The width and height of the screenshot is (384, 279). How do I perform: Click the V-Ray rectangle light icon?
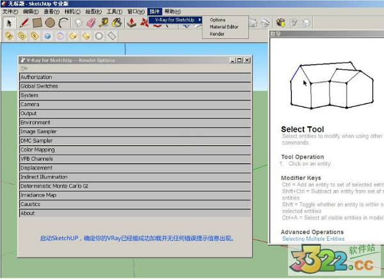pyautogui.click(x=86, y=36)
